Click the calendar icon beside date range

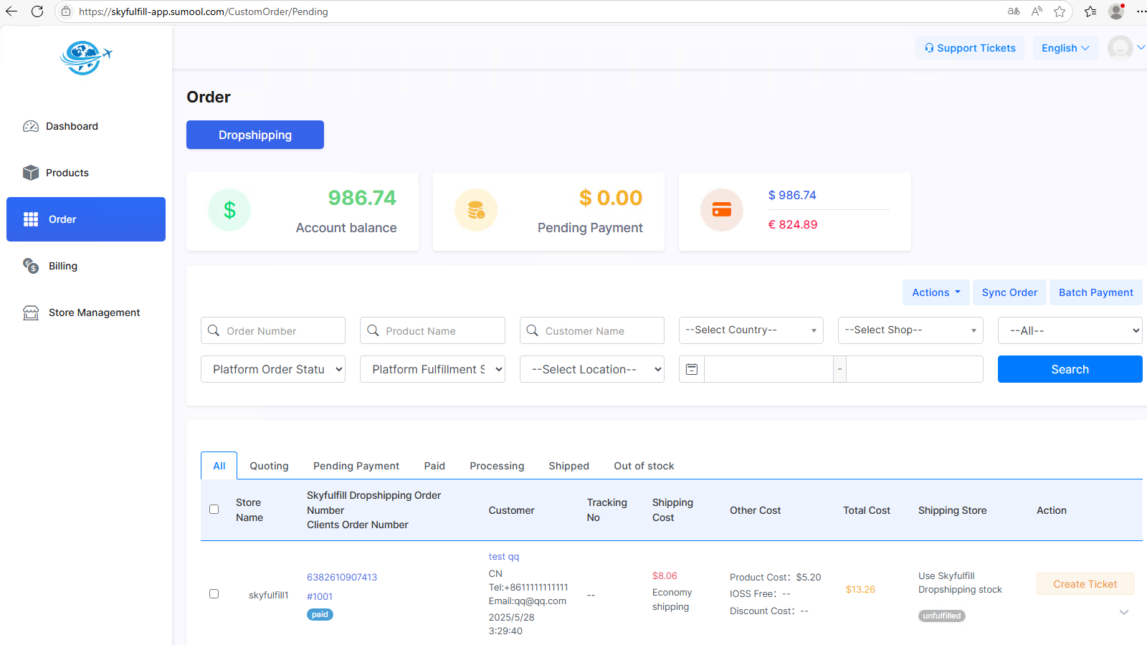point(692,369)
